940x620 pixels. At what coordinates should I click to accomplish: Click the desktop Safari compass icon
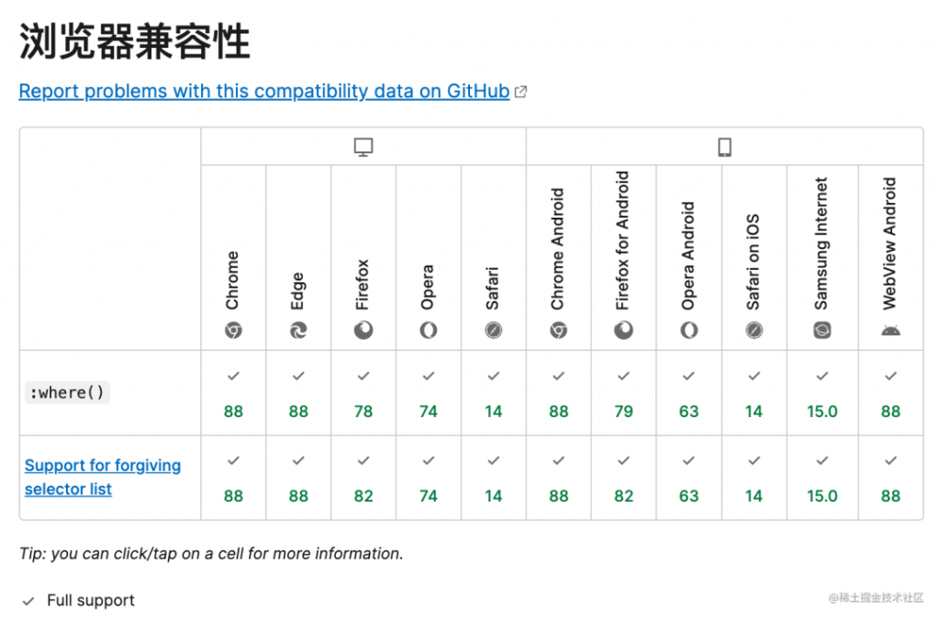tap(493, 331)
